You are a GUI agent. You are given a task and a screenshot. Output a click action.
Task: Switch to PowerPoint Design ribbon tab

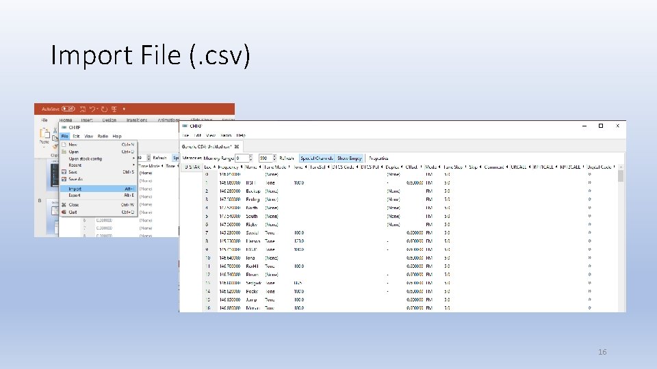click(109, 120)
